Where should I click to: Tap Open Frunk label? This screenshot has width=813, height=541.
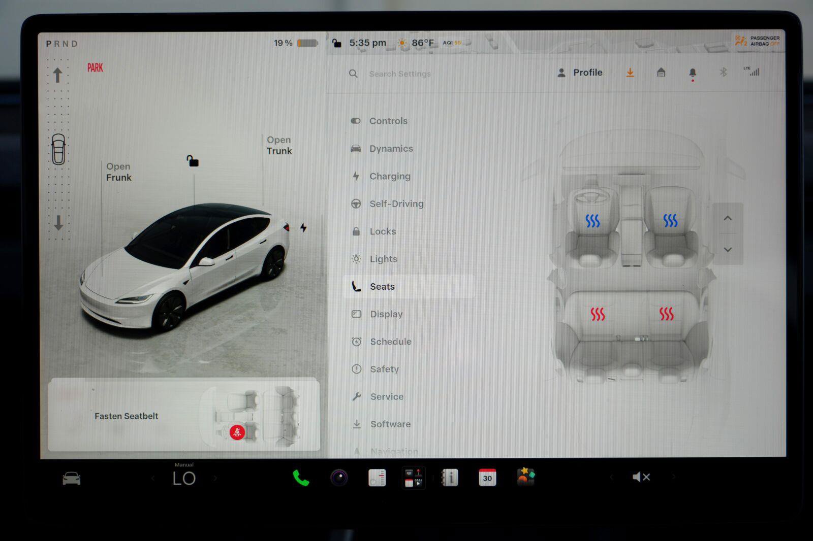(118, 172)
